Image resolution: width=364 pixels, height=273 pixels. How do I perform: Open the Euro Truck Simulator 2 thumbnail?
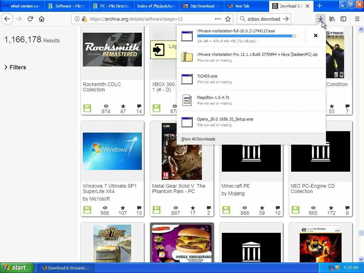pos(112,243)
